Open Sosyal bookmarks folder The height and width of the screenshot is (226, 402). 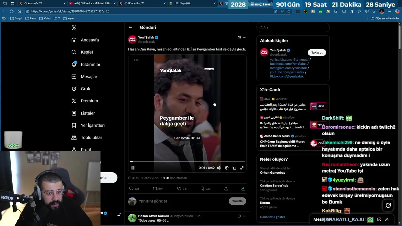pos(16,19)
